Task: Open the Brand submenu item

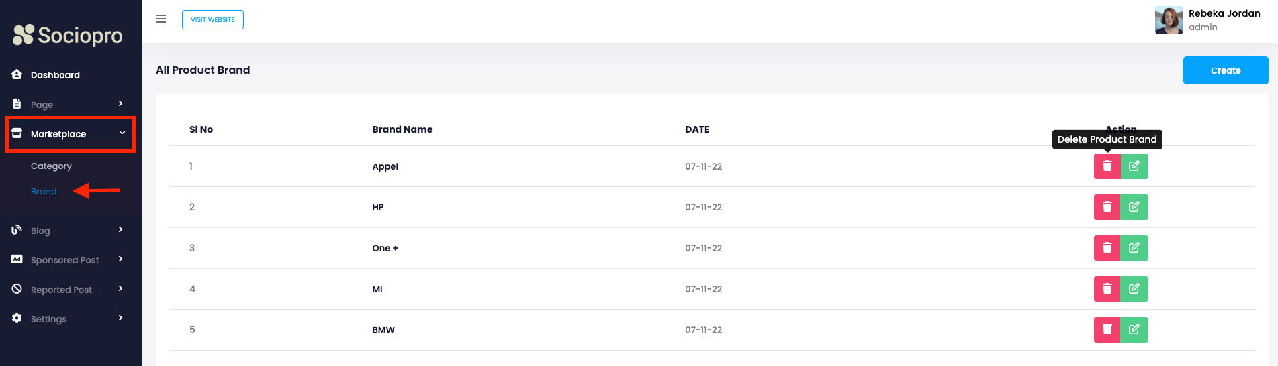Action: coord(44,192)
